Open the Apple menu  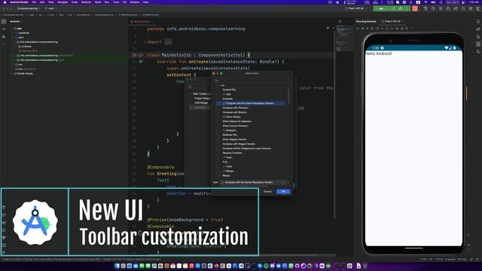[x=5, y=2]
